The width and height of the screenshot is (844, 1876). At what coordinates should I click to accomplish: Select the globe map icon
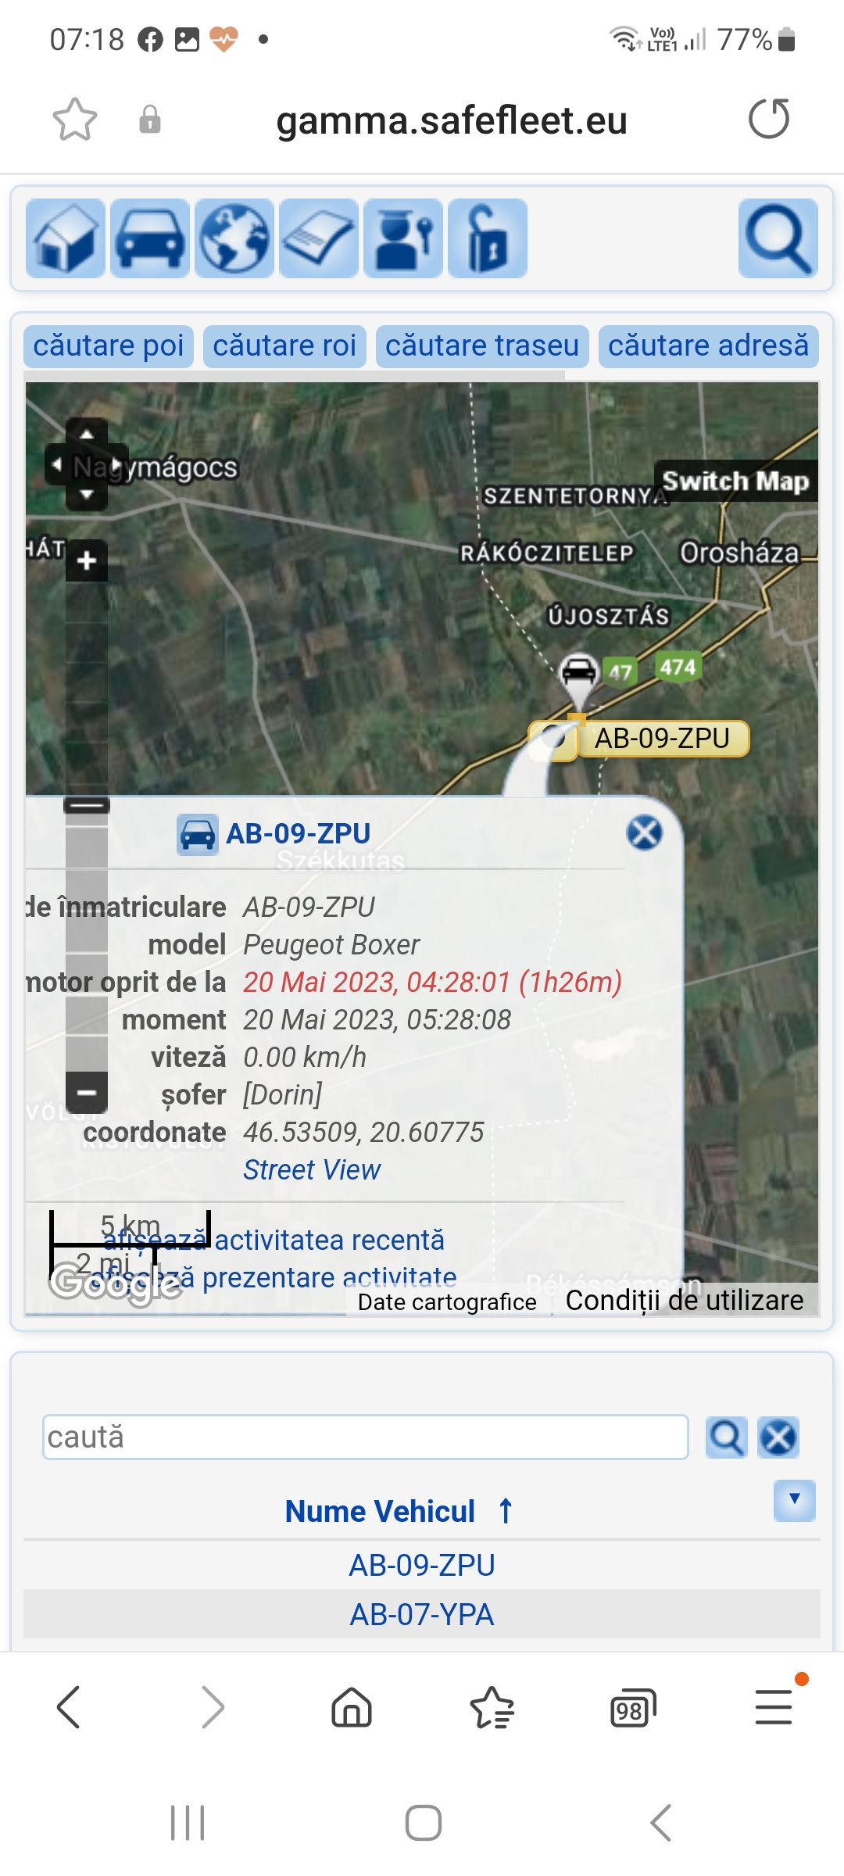pyautogui.click(x=234, y=238)
